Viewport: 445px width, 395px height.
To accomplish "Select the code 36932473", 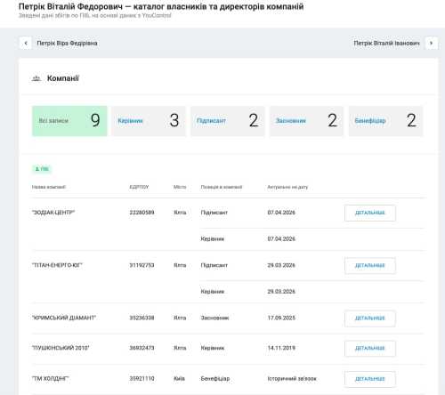I will [x=142, y=348].
